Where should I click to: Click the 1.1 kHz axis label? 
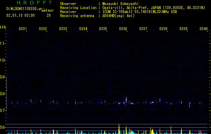[3, 44]
